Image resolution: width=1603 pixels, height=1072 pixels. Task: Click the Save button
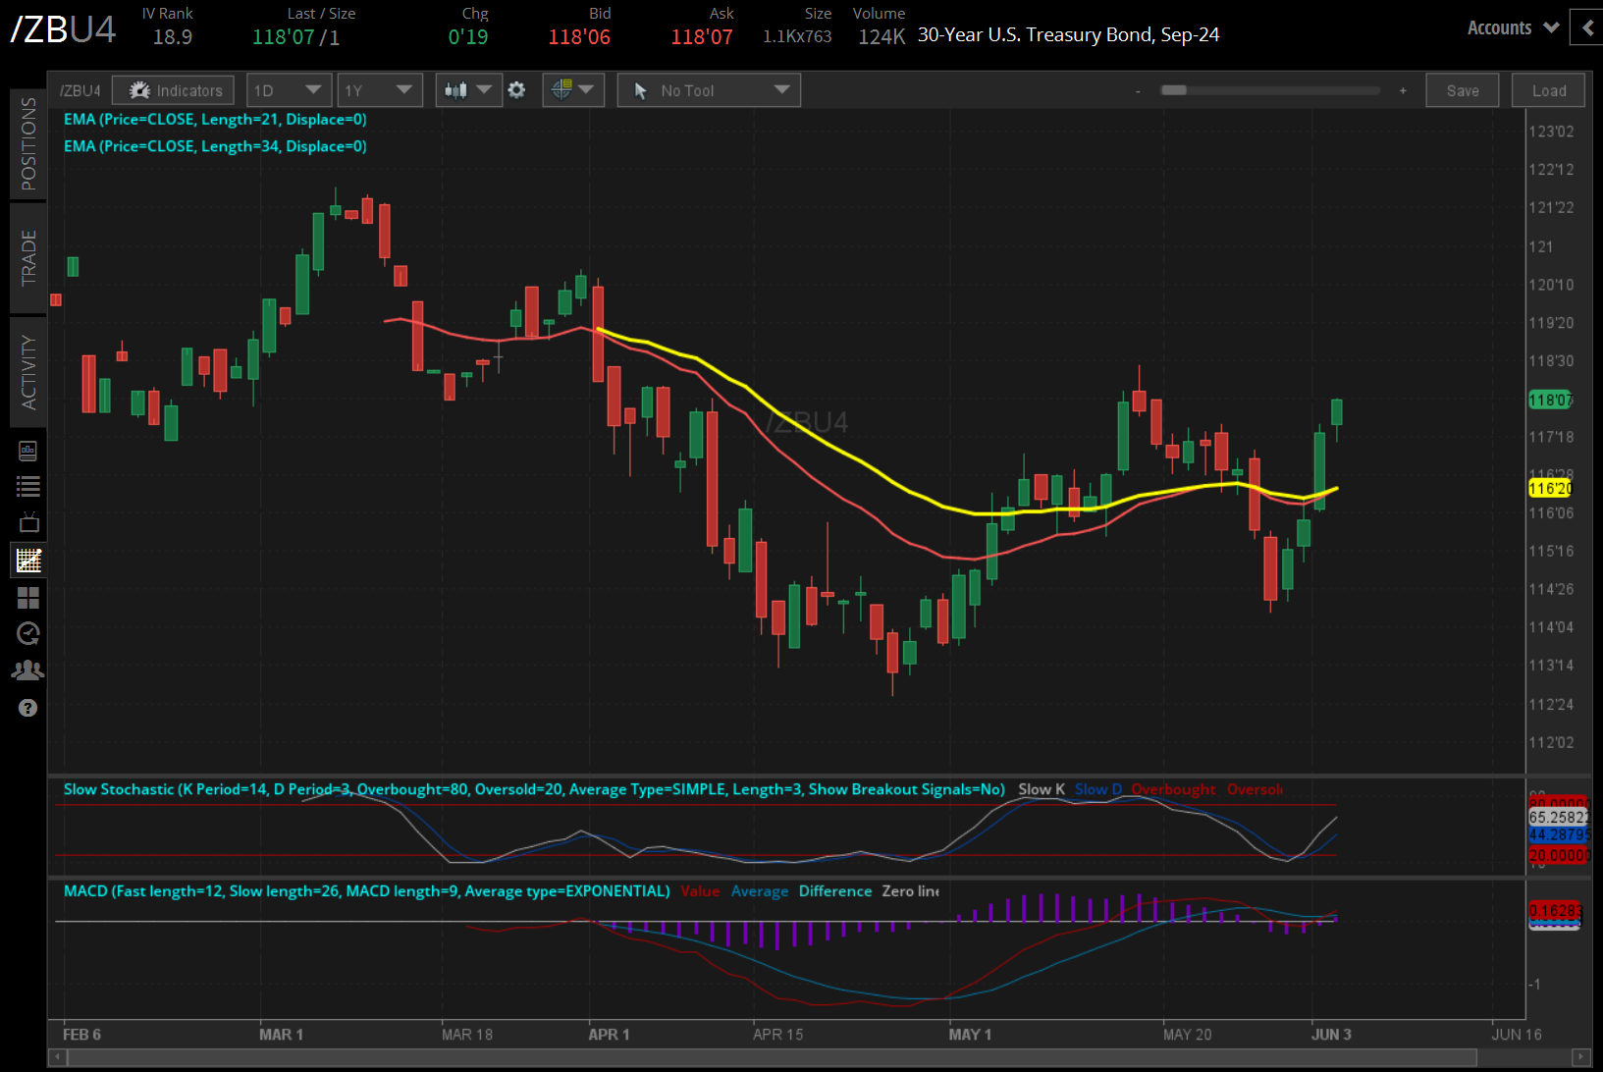[x=1462, y=89]
